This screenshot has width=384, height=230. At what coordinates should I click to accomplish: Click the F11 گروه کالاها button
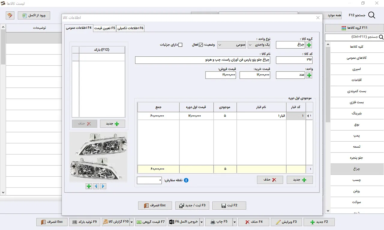click(x=354, y=28)
